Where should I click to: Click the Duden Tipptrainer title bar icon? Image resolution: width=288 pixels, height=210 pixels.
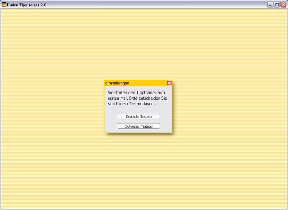(4, 5)
